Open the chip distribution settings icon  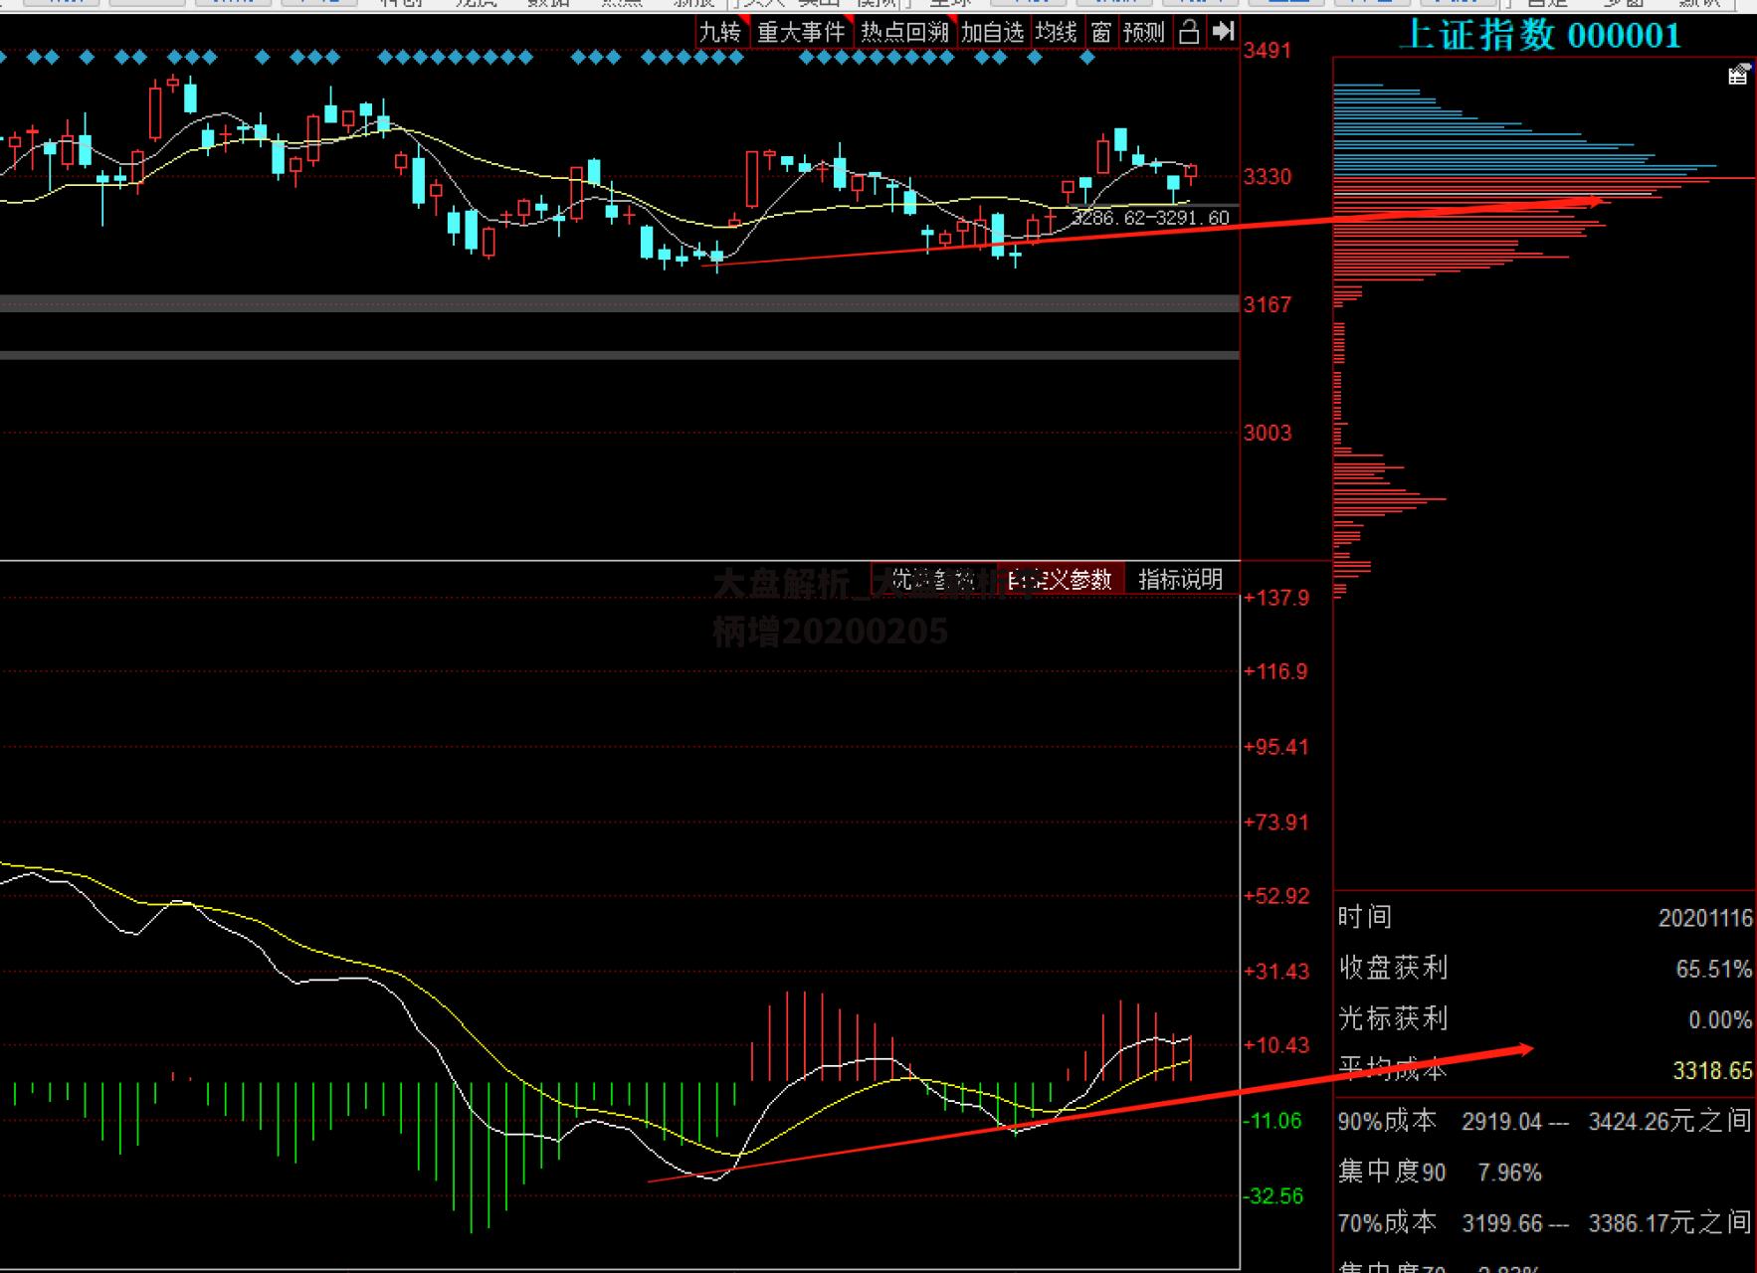[x=1738, y=75]
